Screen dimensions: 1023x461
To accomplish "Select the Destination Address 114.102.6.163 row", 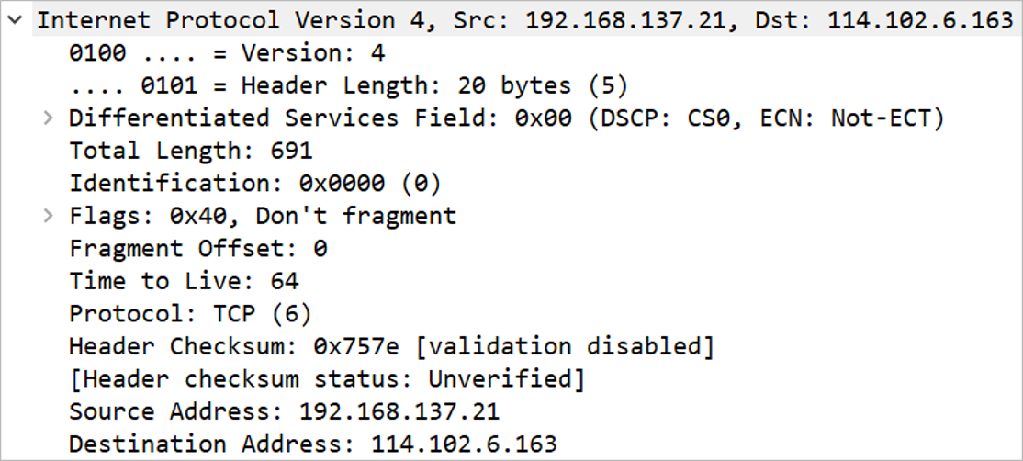I will tap(511, 444).
